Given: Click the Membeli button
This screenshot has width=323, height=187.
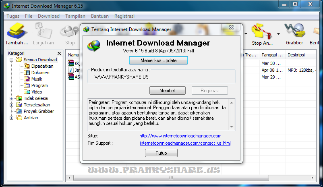Looking at the screenshot, I should pyautogui.click(x=167, y=91).
